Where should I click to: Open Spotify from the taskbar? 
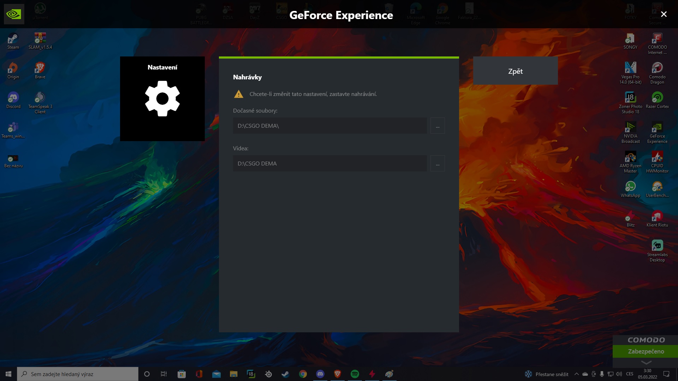click(x=355, y=374)
